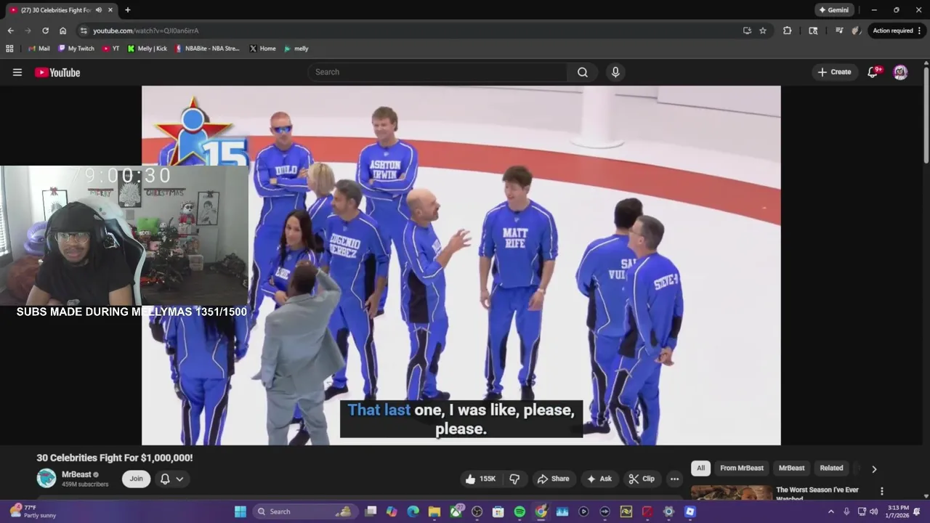This screenshot has height=523, width=930.
Task: Open the MrBeast channel avatar
Action: 46,478
